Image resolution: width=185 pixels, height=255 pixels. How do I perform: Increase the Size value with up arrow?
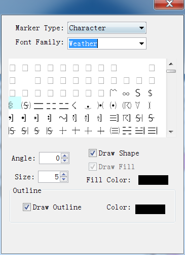pos(64,174)
